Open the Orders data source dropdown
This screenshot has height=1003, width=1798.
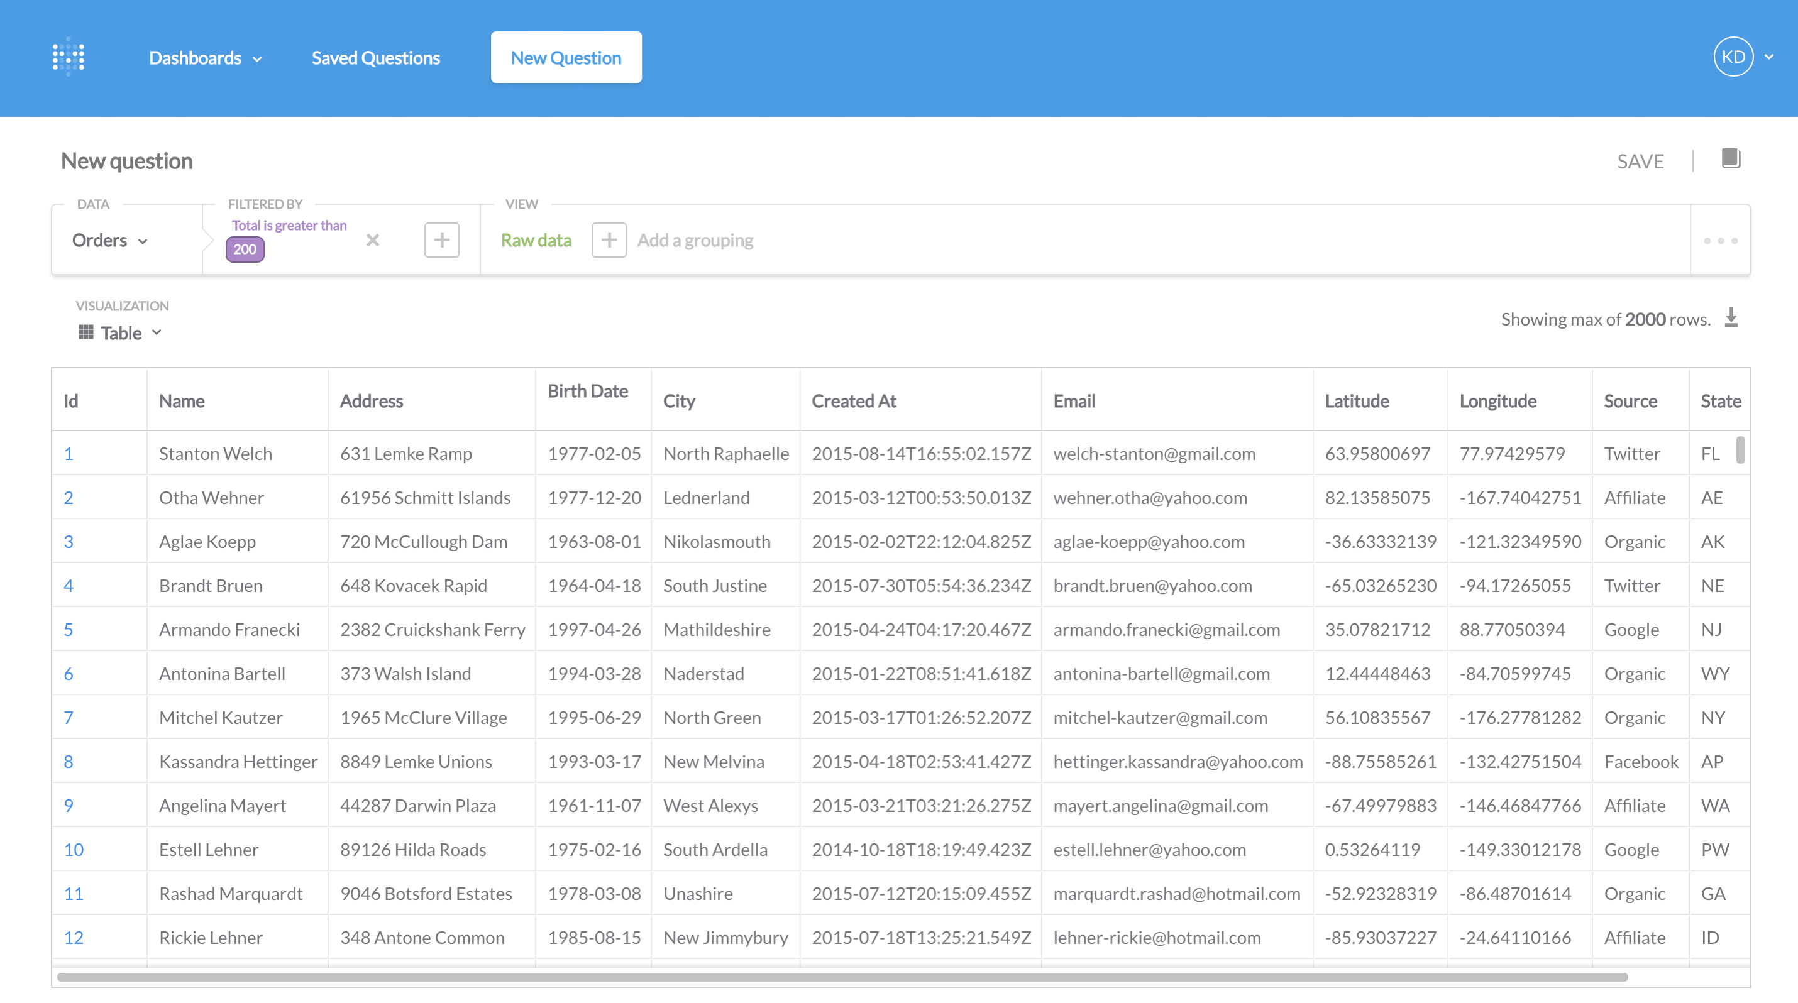(x=110, y=240)
